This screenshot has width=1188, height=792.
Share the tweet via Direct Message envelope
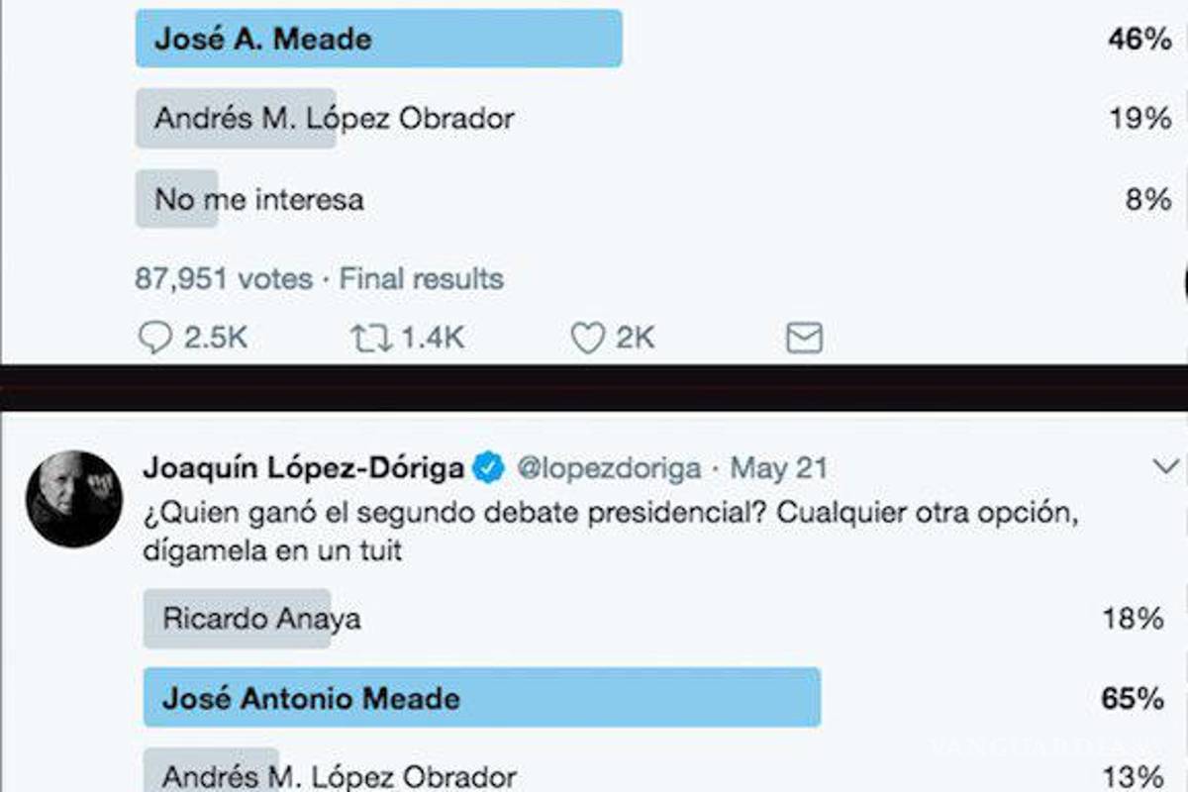point(803,339)
